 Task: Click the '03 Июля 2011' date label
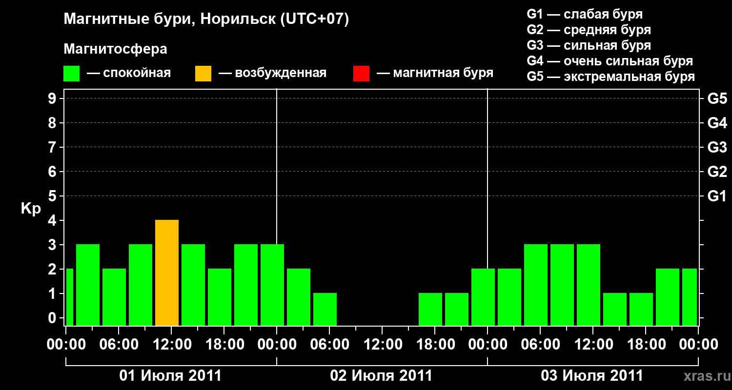[x=592, y=376]
